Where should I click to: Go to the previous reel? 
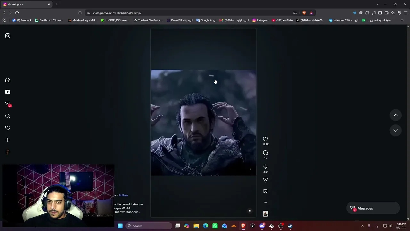[396, 115]
